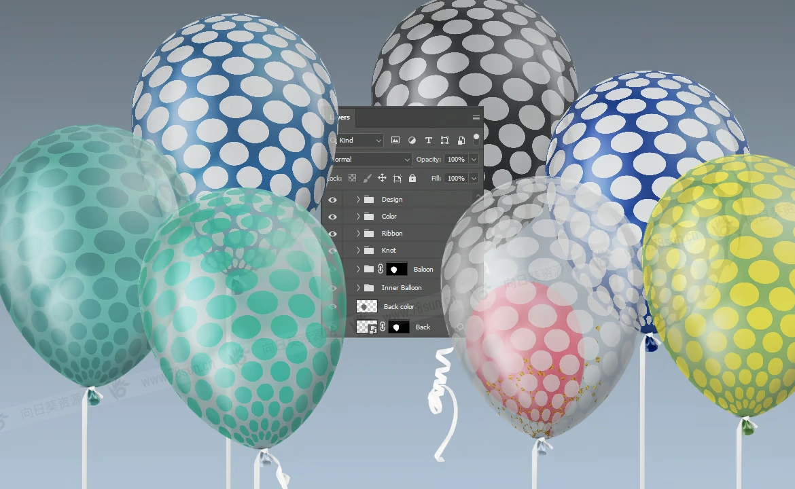Lock transparent pixels icon
This screenshot has width=795, height=489.
(x=352, y=178)
